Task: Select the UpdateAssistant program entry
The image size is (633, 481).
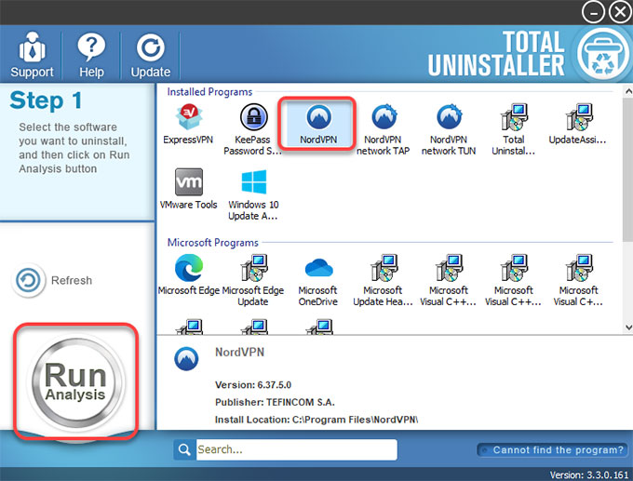Action: point(578,124)
